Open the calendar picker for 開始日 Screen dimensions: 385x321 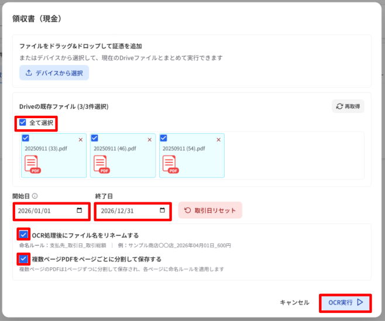click(x=80, y=210)
